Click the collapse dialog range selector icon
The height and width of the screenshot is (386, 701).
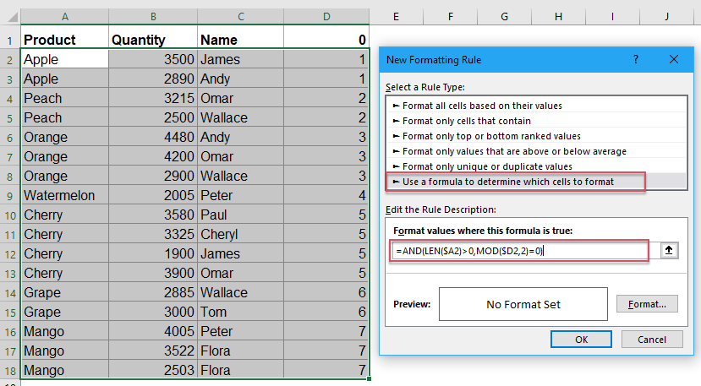(667, 251)
